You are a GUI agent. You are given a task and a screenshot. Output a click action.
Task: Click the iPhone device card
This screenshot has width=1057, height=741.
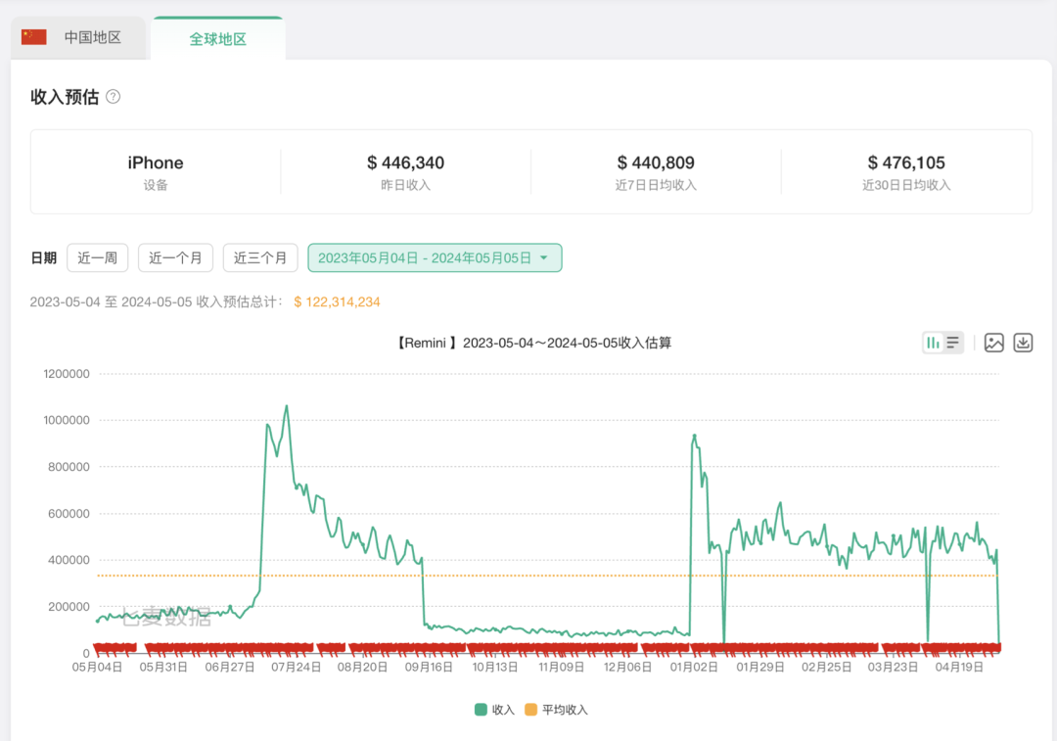pos(156,171)
